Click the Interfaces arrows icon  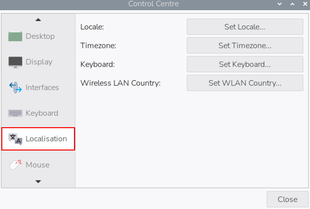tap(15, 88)
